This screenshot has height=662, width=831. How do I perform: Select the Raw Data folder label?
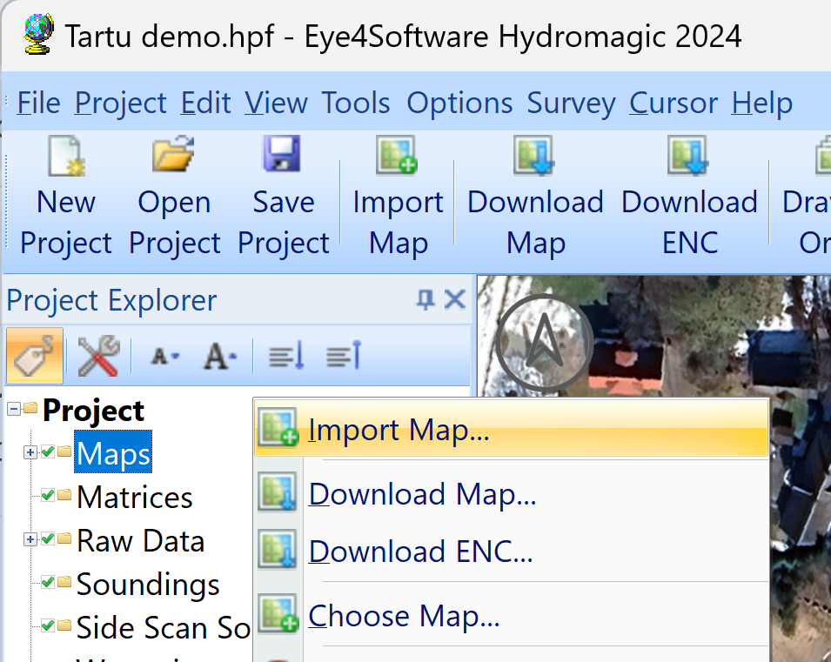[x=140, y=540]
